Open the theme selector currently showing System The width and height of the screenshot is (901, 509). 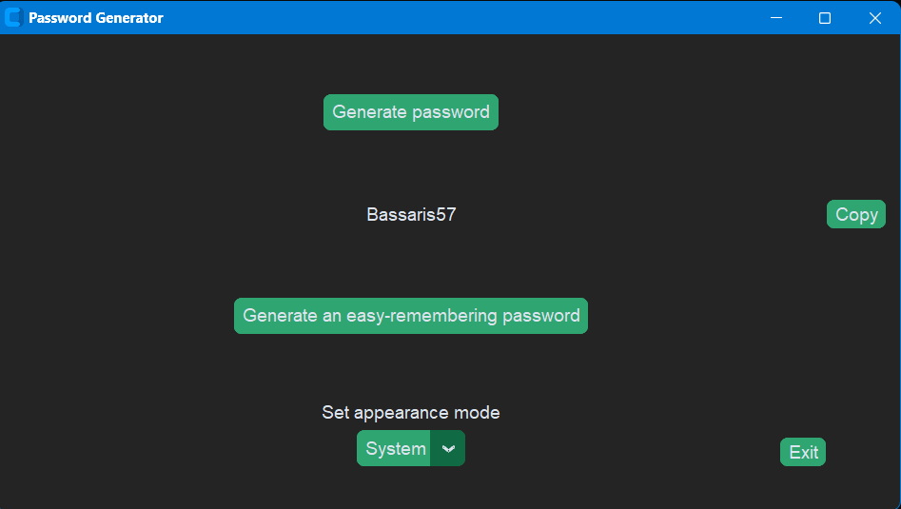(x=411, y=448)
